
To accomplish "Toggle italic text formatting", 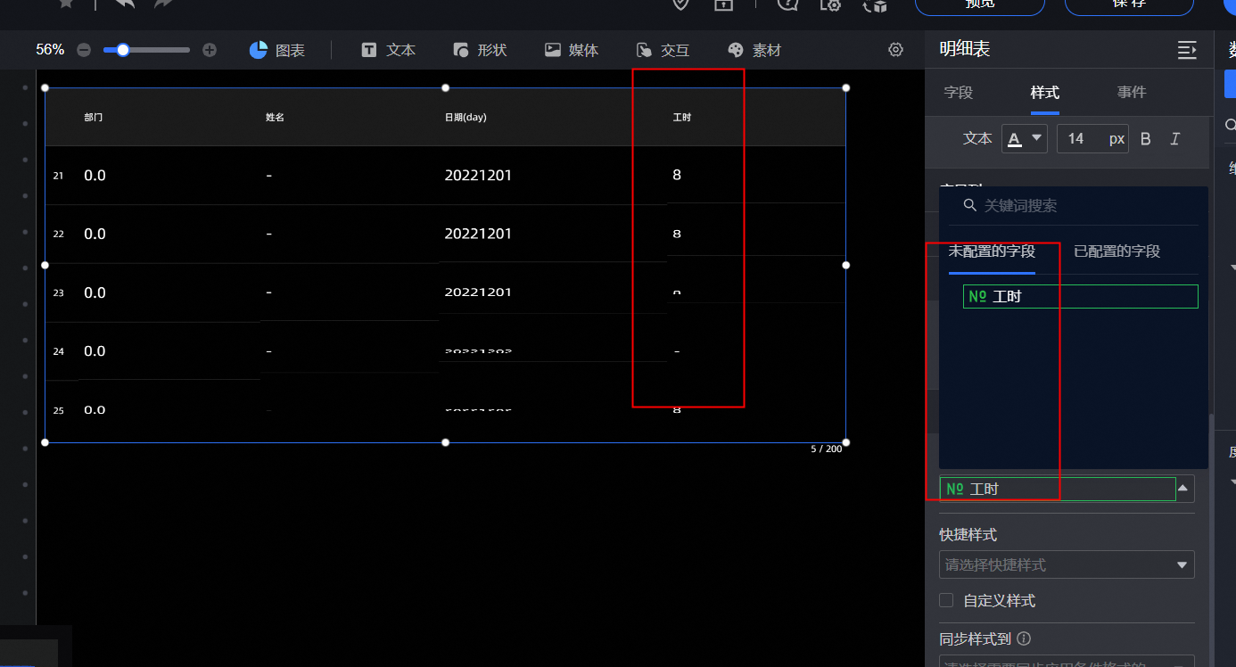I will tap(1174, 139).
